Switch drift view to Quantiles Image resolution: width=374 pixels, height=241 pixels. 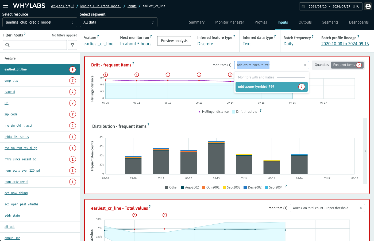[x=322, y=65]
